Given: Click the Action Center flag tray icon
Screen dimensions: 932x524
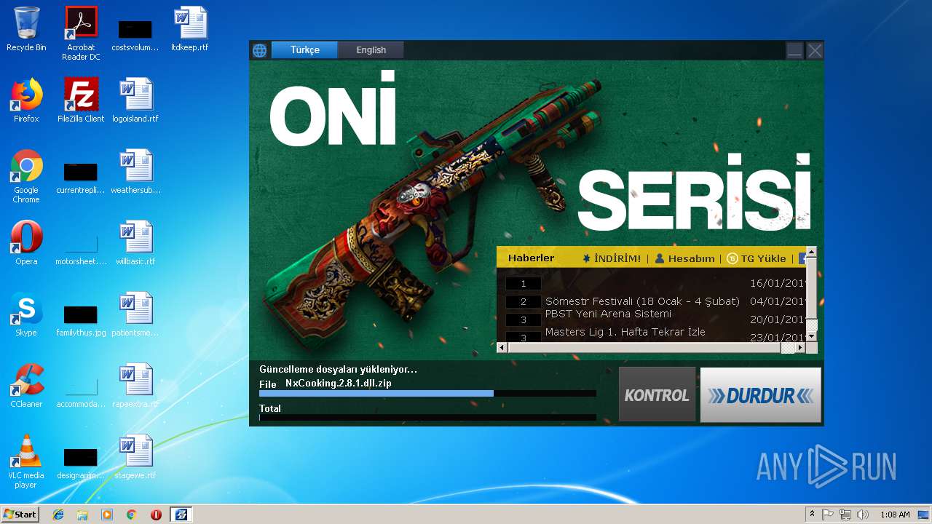Looking at the screenshot, I should tap(828, 515).
